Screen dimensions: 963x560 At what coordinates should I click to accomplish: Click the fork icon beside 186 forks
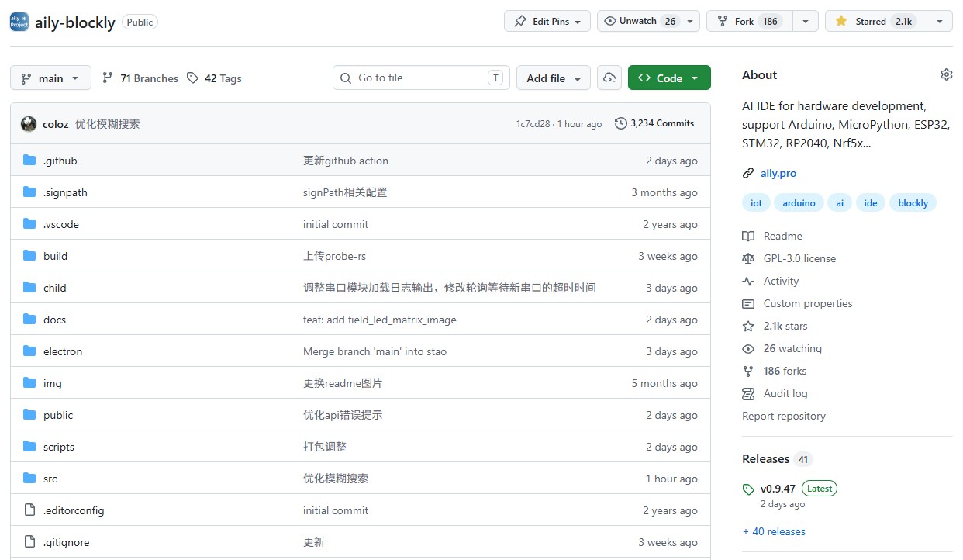[x=747, y=371]
